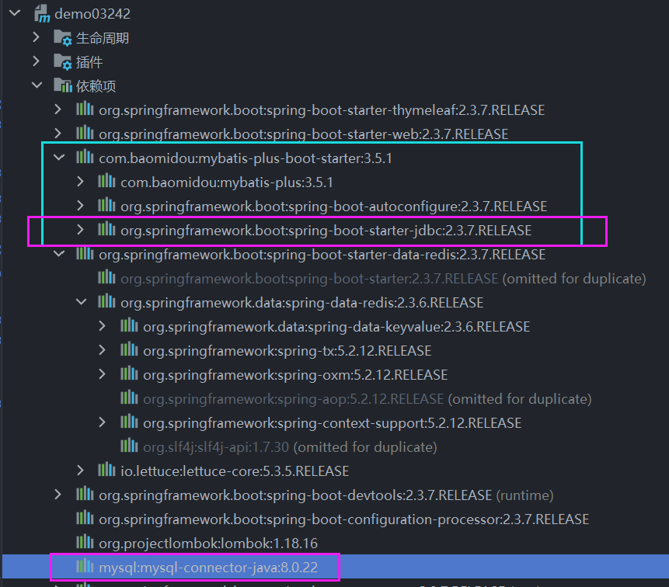
Task: Select org.projectlombok:lombok:1.18.16 text
Action: coord(208,544)
